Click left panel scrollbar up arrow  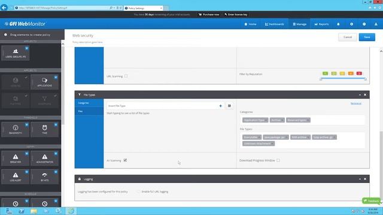click(63, 44)
